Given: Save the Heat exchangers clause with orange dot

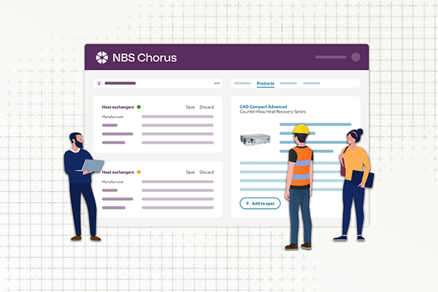Looking at the screenshot, I should [191, 172].
